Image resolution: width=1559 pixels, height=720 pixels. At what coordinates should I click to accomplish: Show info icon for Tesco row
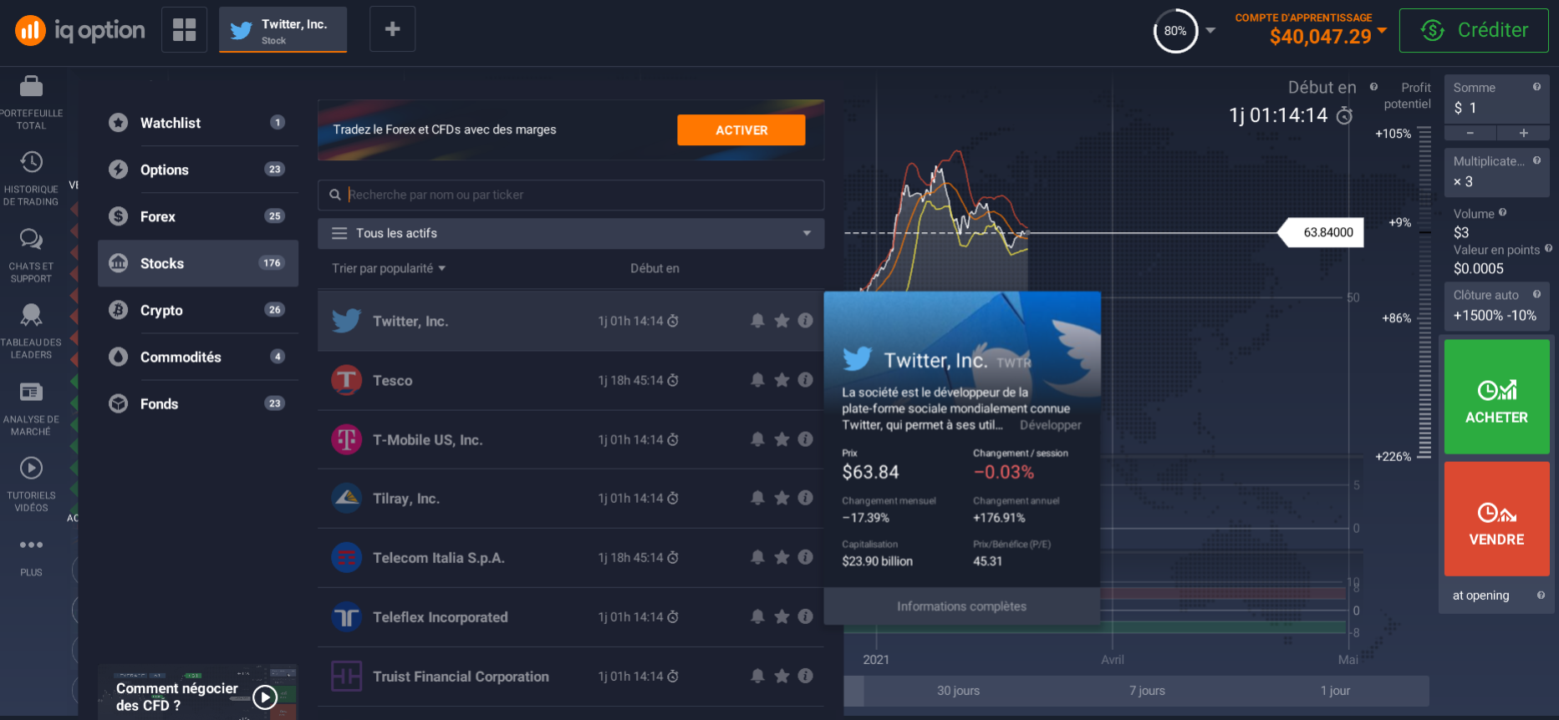805,379
